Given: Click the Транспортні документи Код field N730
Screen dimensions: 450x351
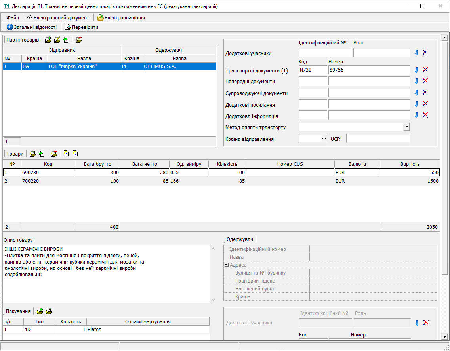Looking at the screenshot, I should 313,70.
